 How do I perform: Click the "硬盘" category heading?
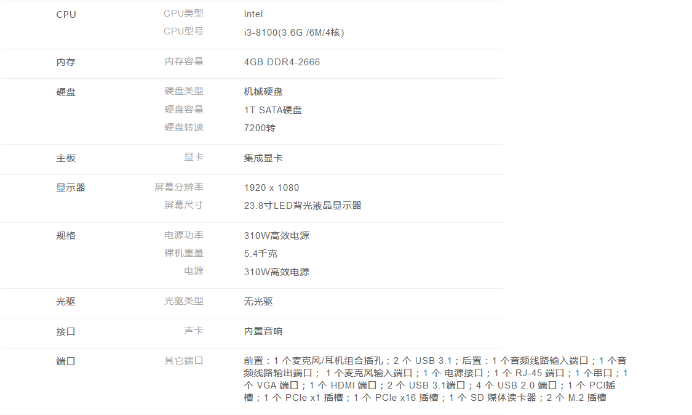(66, 92)
